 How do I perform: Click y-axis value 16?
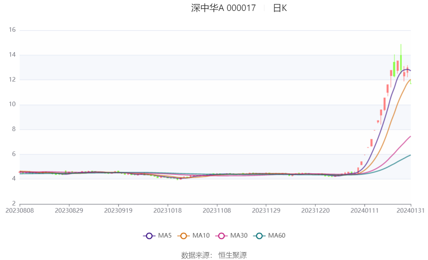coord(12,30)
